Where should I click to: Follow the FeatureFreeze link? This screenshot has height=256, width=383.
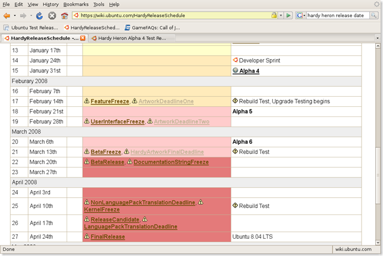109,102
